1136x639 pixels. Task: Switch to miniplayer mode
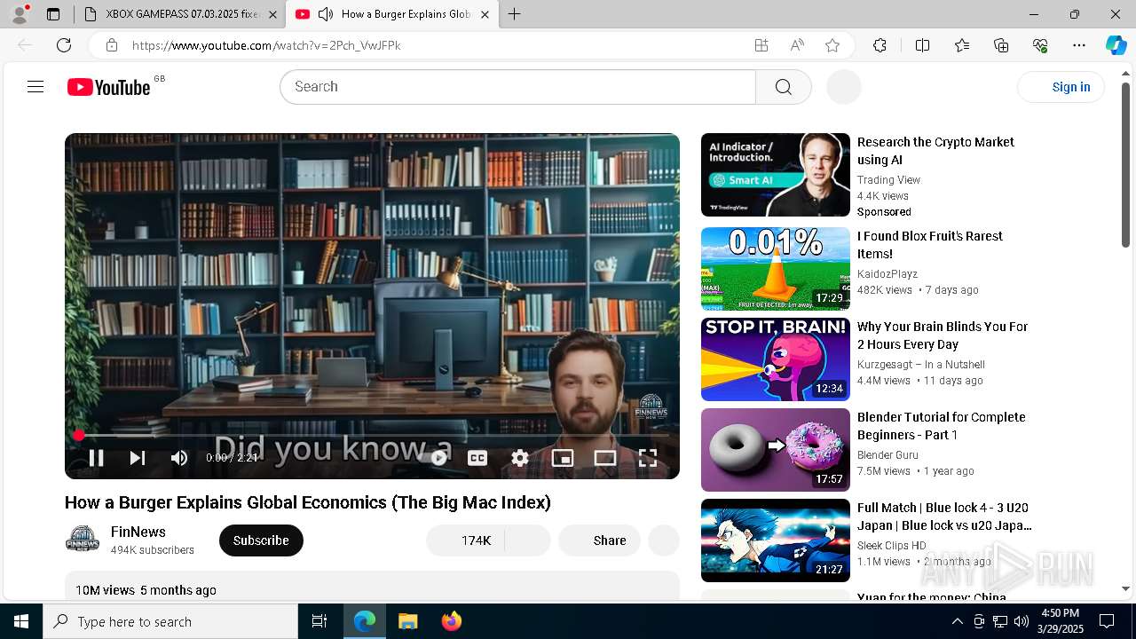[563, 458]
